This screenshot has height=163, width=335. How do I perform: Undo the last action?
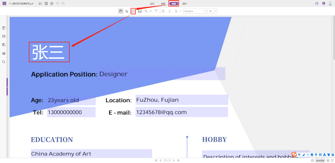point(58,4)
